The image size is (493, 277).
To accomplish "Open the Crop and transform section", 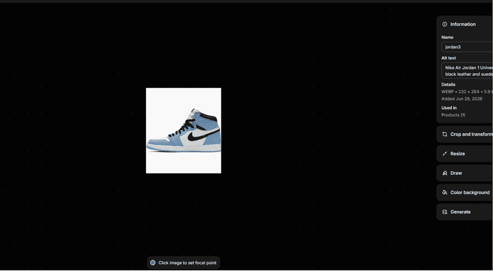I will [x=464, y=134].
